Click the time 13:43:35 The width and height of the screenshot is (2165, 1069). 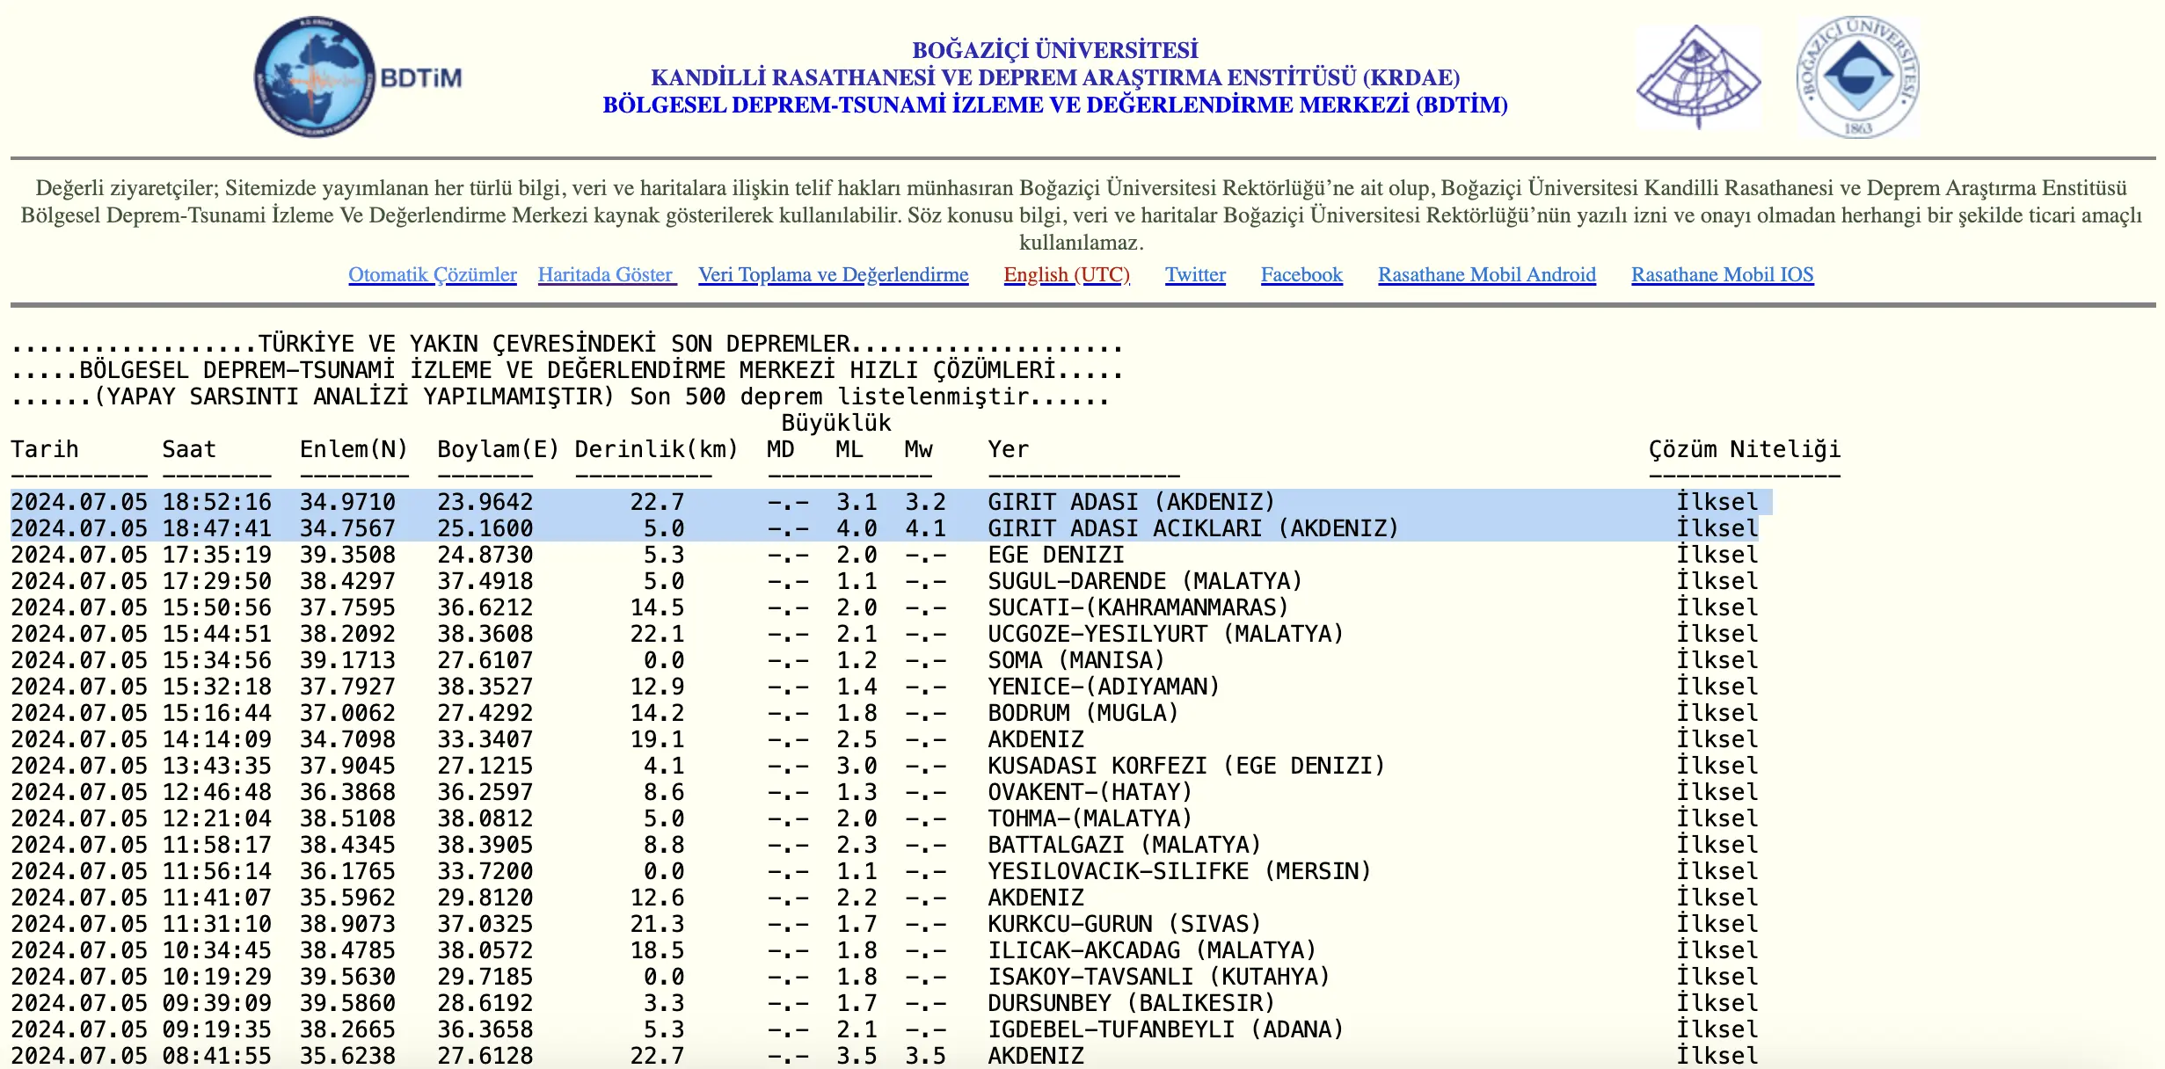(217, 766)
